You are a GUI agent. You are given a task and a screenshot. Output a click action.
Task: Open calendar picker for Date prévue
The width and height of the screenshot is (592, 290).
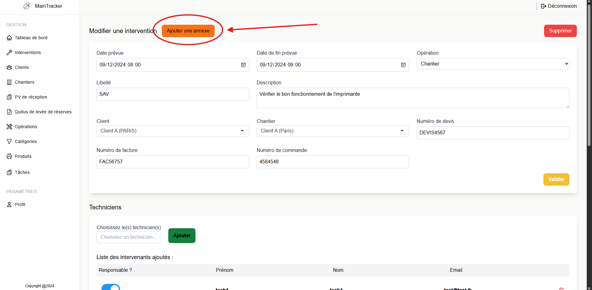pos(243,65)
